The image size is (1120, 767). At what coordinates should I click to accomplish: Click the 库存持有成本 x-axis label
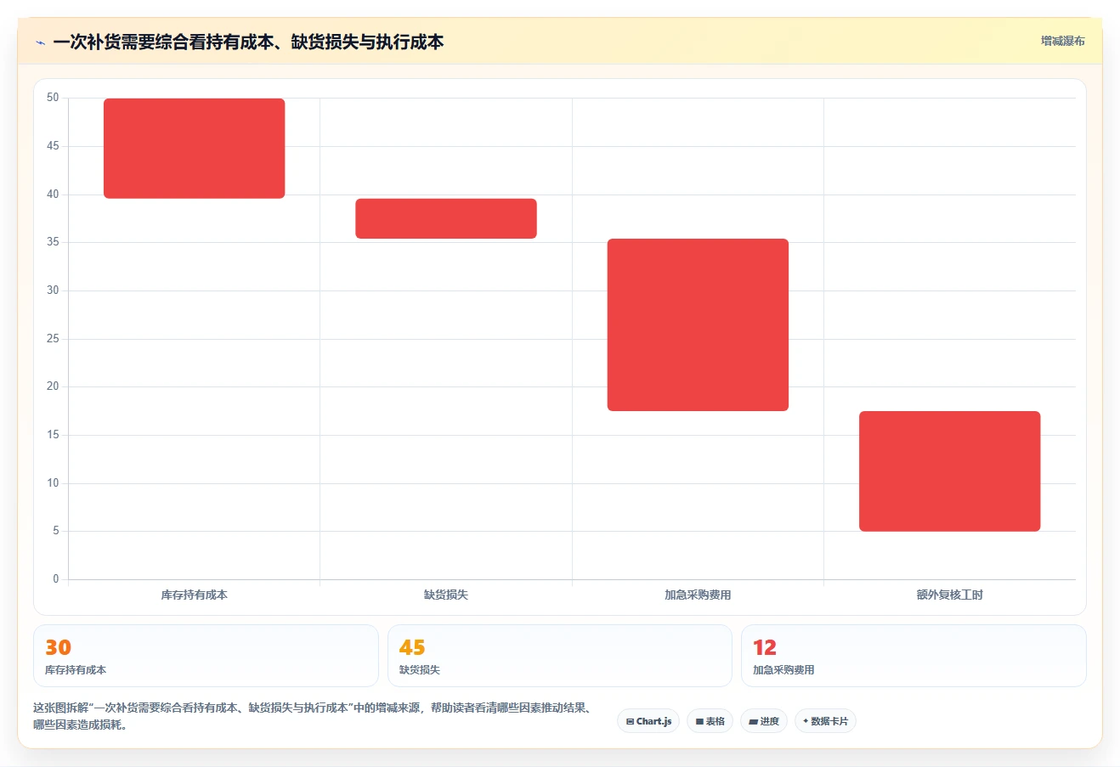pos(194,595)
